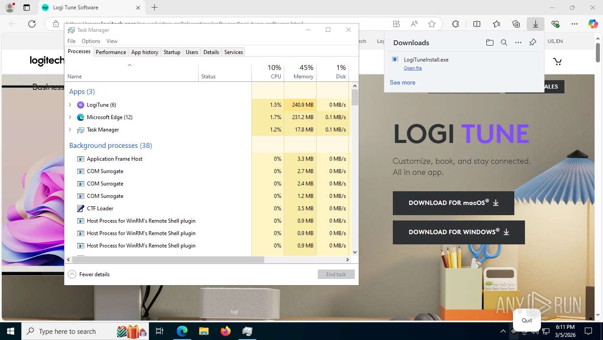The width and height of the screenshot is (603, 340).
Task: Open Edge tab actions menu icon
Action: [x=27, y=8]
